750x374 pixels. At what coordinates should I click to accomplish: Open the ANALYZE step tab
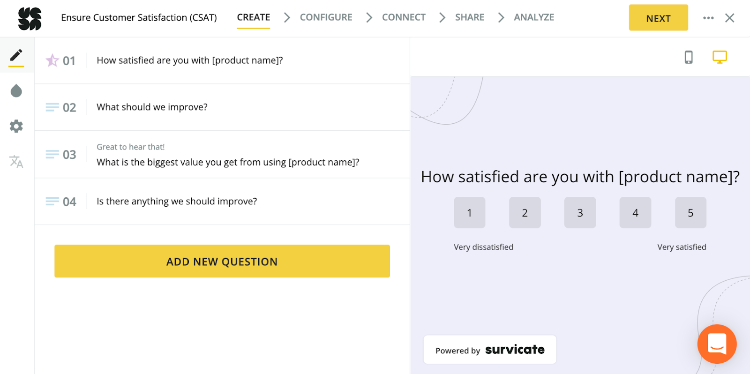click(x=534, y=17)
